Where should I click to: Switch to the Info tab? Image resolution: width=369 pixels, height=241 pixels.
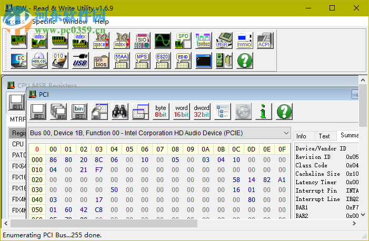click(x=302, y=136)
